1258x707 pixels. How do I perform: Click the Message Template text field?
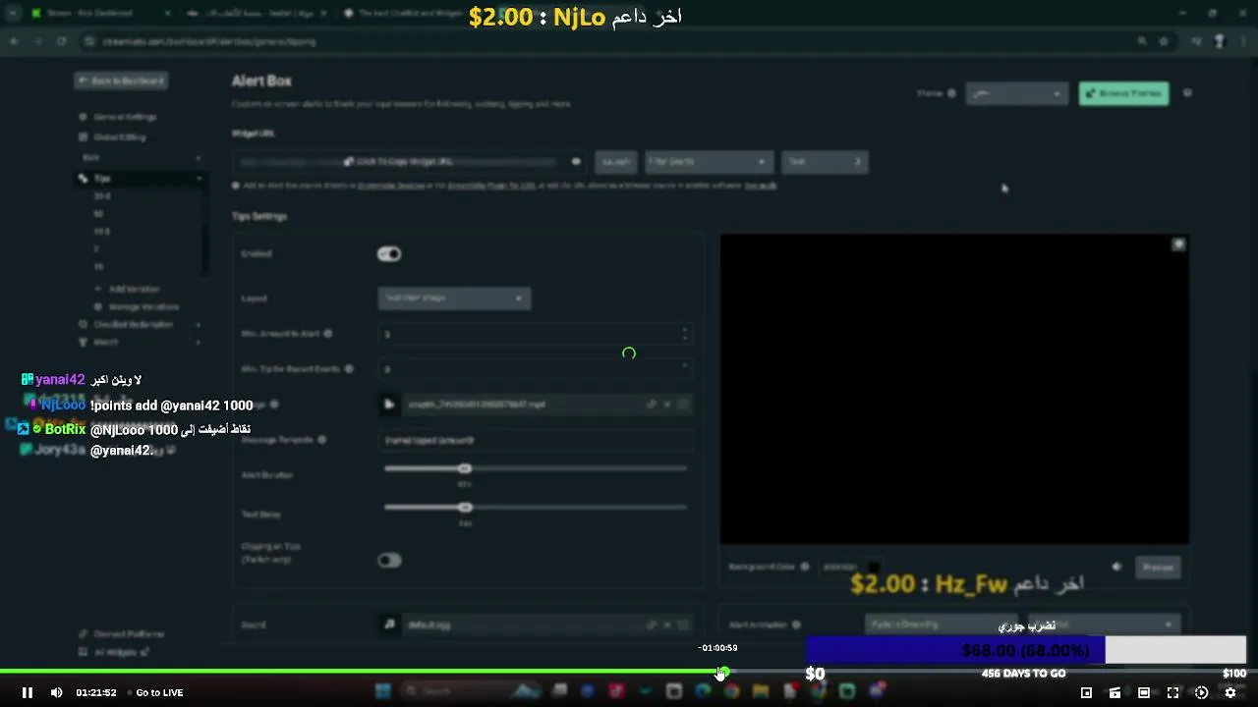click(536, 440)
